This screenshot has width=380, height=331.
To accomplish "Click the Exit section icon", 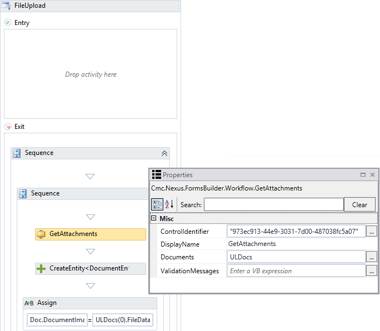I will (x=7, y=127).
